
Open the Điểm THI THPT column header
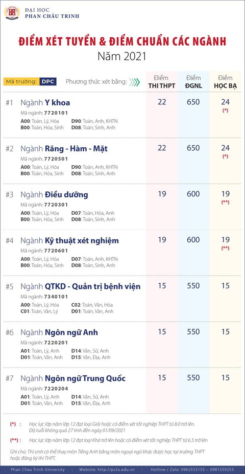pyautogui.click(x=162, y=82)
